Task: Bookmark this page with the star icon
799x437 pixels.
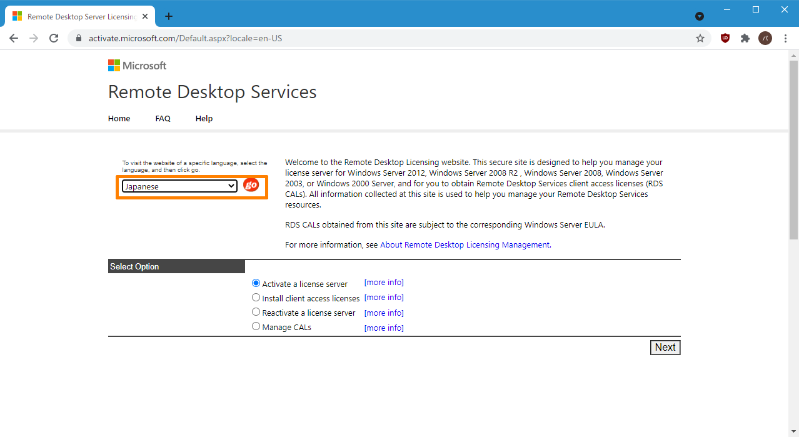Action: [700, 38]
